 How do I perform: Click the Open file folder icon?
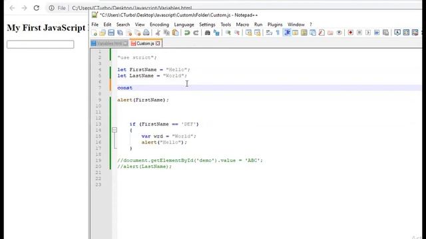tap(103, 33)
